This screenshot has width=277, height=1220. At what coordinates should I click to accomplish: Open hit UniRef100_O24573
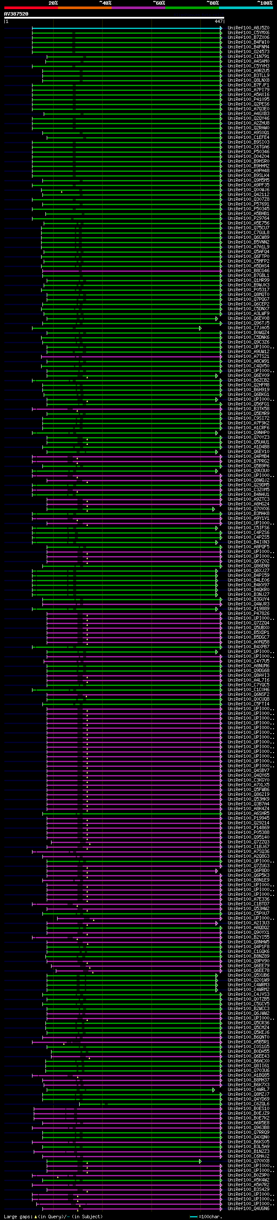click(x=248, y=52)
